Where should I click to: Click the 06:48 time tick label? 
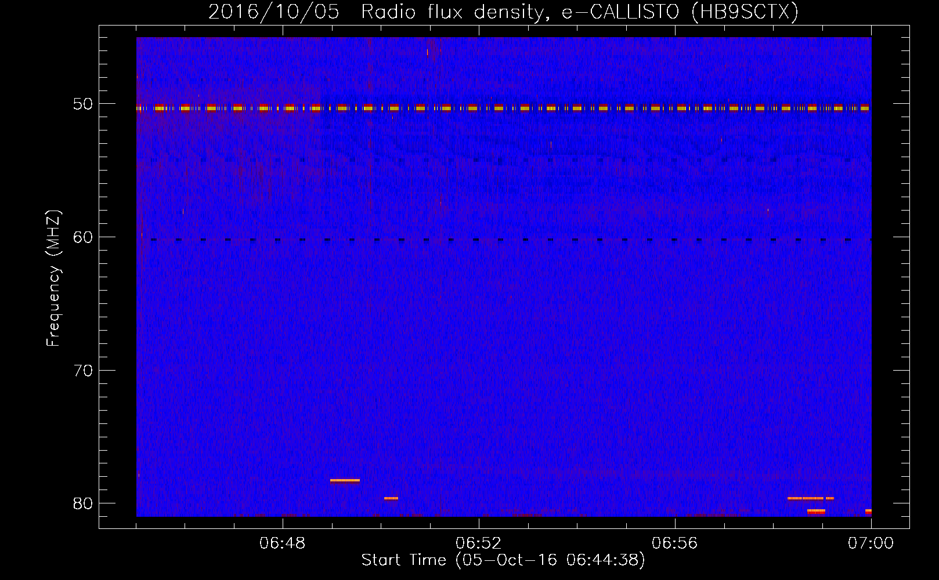(x=283, y=543)
